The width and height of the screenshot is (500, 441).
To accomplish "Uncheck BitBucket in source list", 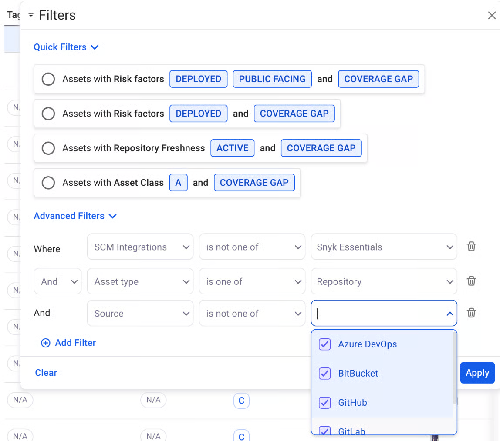I will (325, 374).
